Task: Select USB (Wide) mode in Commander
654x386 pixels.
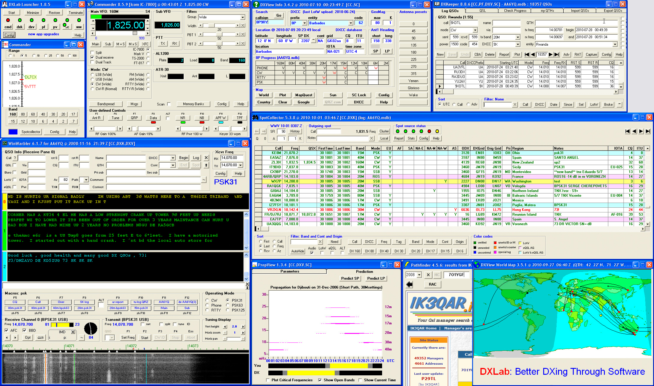Action: [92, 79]
